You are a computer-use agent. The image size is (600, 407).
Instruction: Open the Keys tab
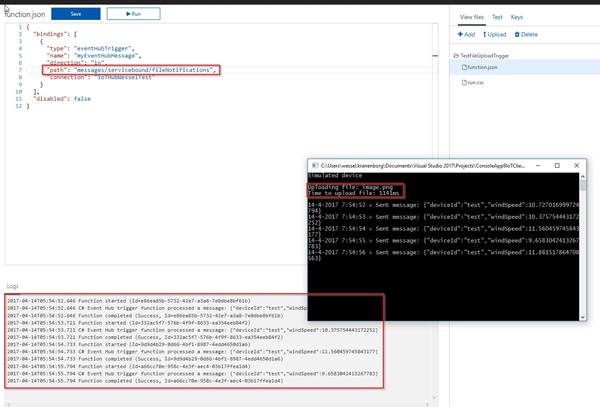point(517,17)
